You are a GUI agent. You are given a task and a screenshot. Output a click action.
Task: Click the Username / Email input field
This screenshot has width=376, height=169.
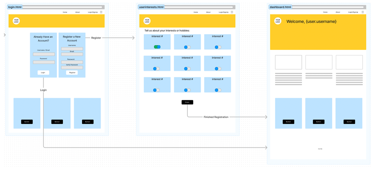point(44,54)
